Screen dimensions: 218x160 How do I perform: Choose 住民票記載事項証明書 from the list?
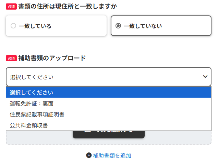pyautogui.click(x=109, y=114)
